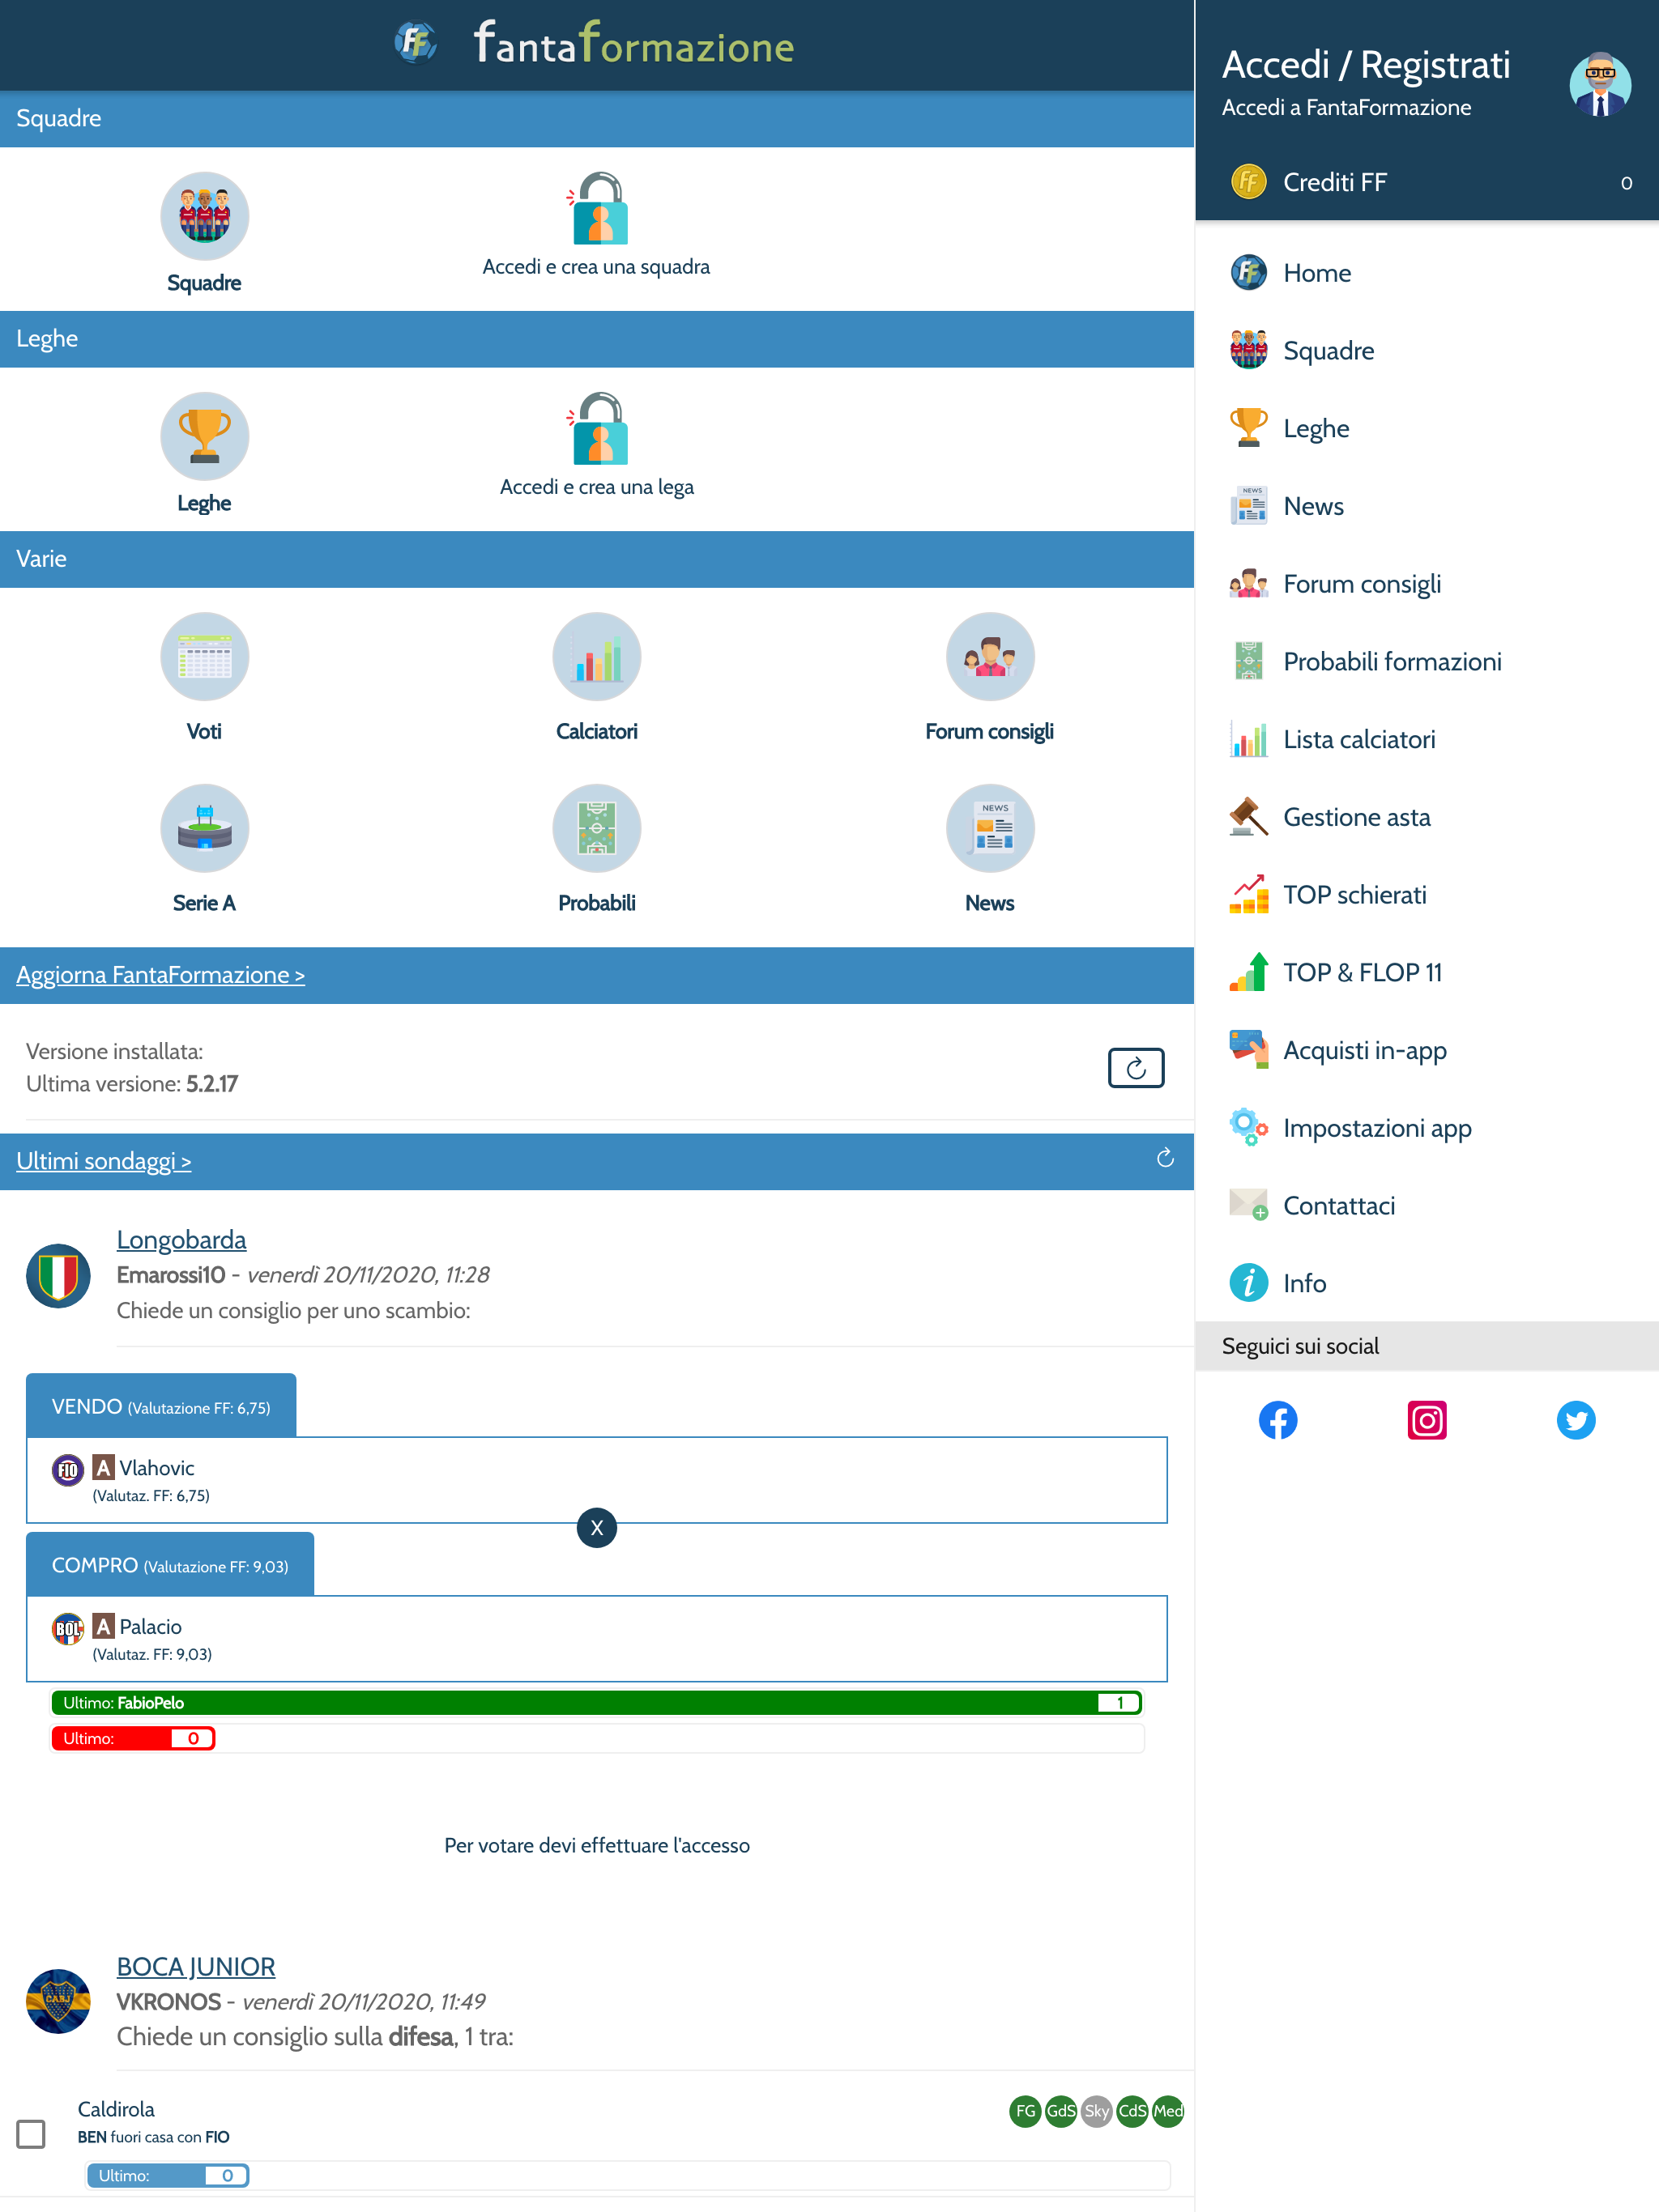Select Gestione asta in side menu
Viewport: 1659px width, 2212px height.
coord(1356,817)
